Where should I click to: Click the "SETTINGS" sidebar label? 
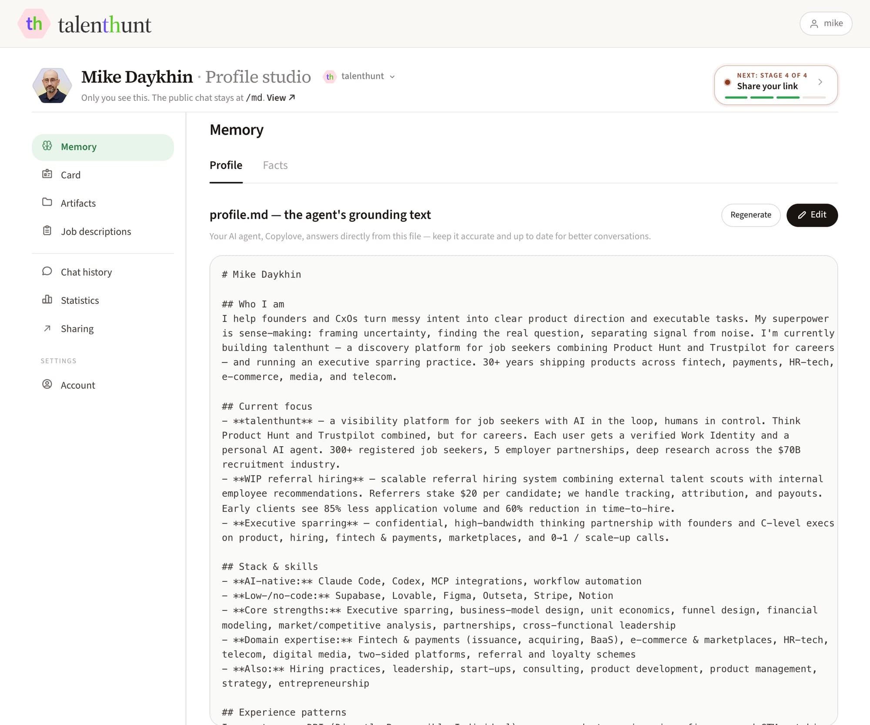[x=59, y=361]
